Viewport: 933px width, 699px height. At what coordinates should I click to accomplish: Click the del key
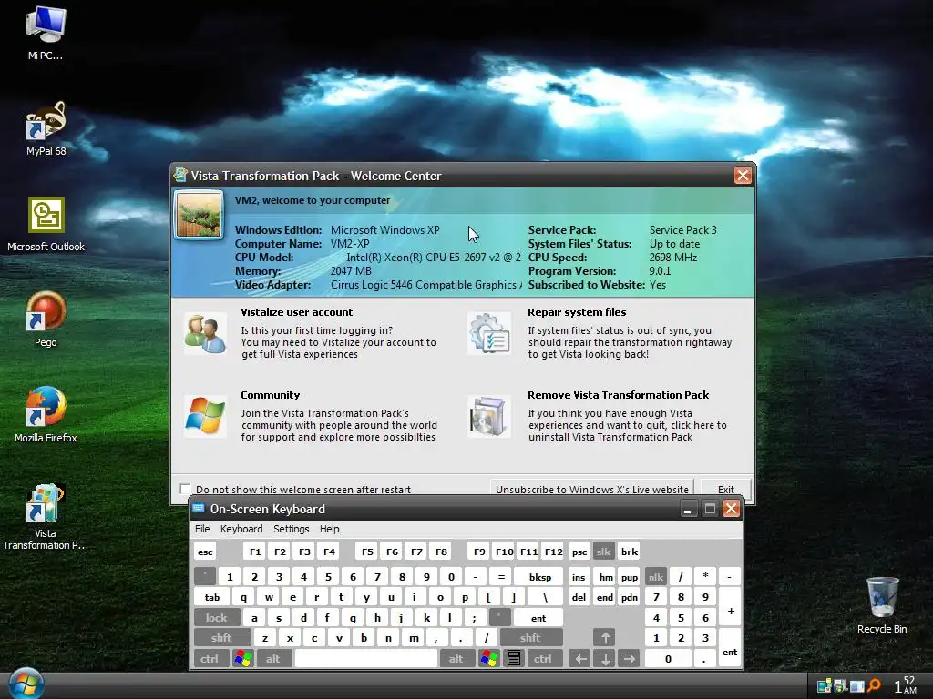579,597
